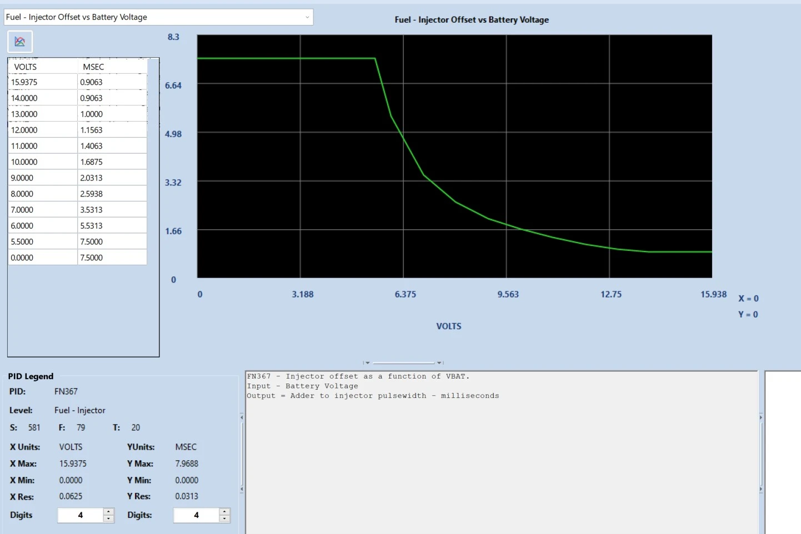Decrease the X Digits stepper value
The width and height of the screenshot is (801, 534).
[109, 519]
